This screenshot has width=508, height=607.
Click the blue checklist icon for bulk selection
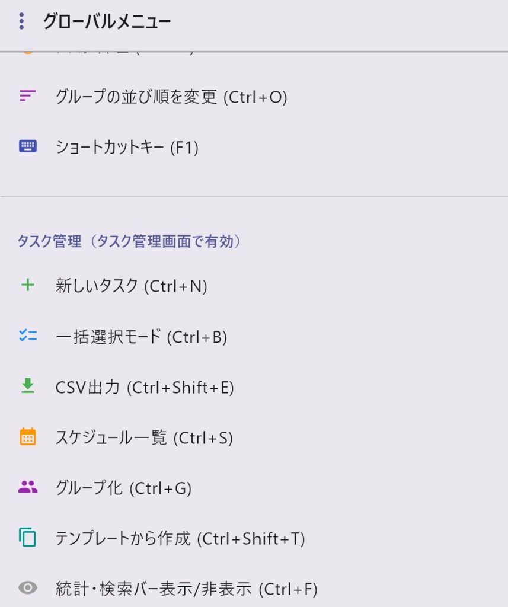click(27, 336)
